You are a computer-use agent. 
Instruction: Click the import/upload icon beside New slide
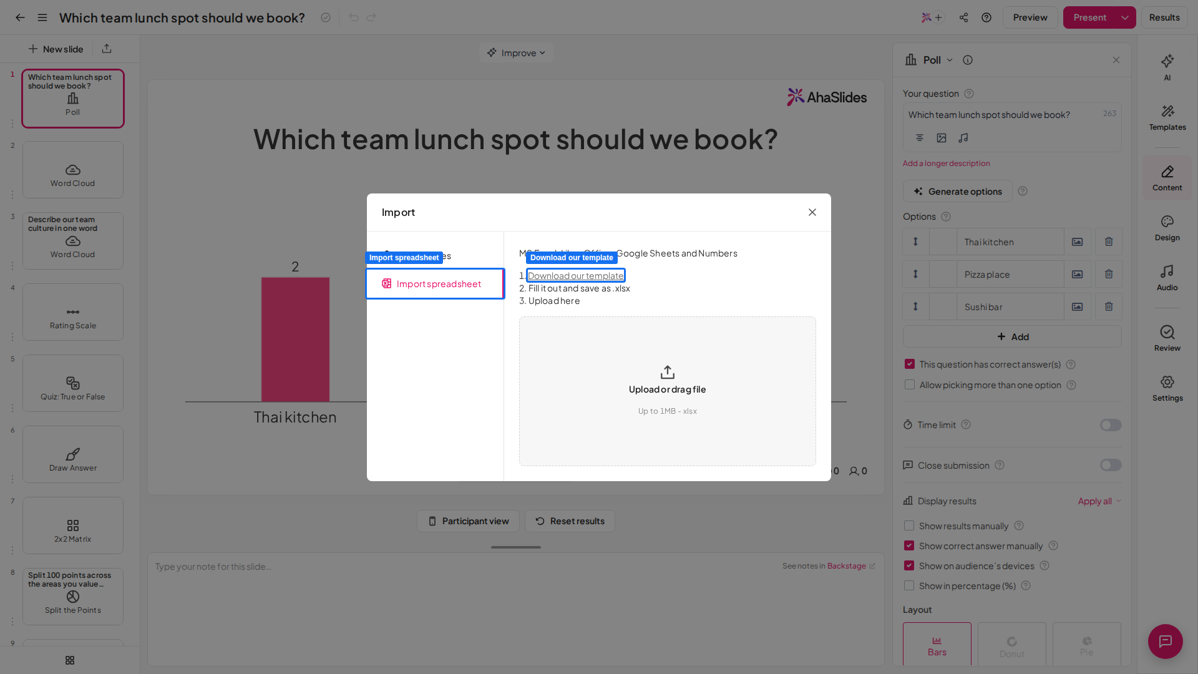107,49
